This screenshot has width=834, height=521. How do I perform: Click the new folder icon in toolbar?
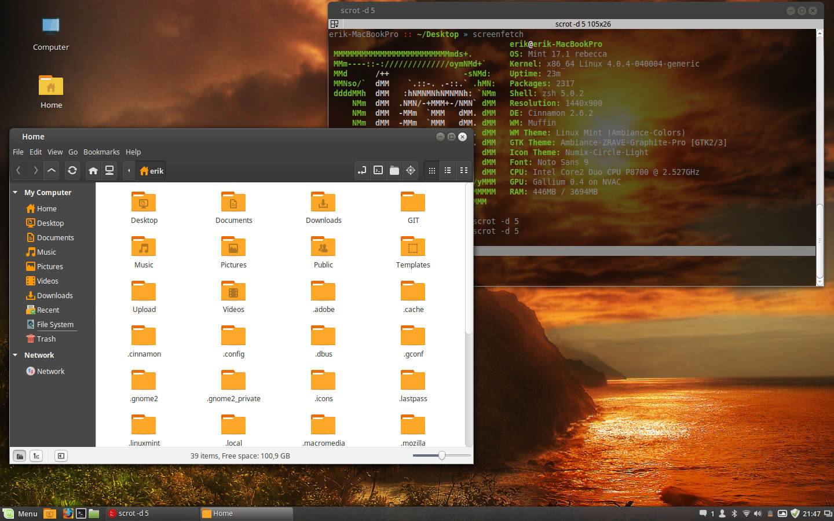click(x=394, y=170)
